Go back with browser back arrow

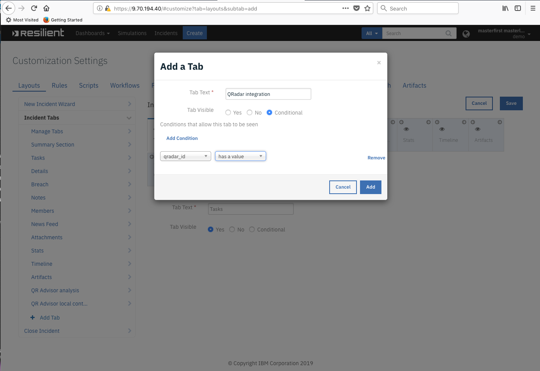tap(9, 8)
